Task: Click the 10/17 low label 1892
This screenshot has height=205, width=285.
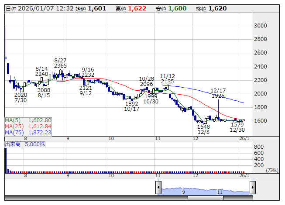Action: (131, 104)
